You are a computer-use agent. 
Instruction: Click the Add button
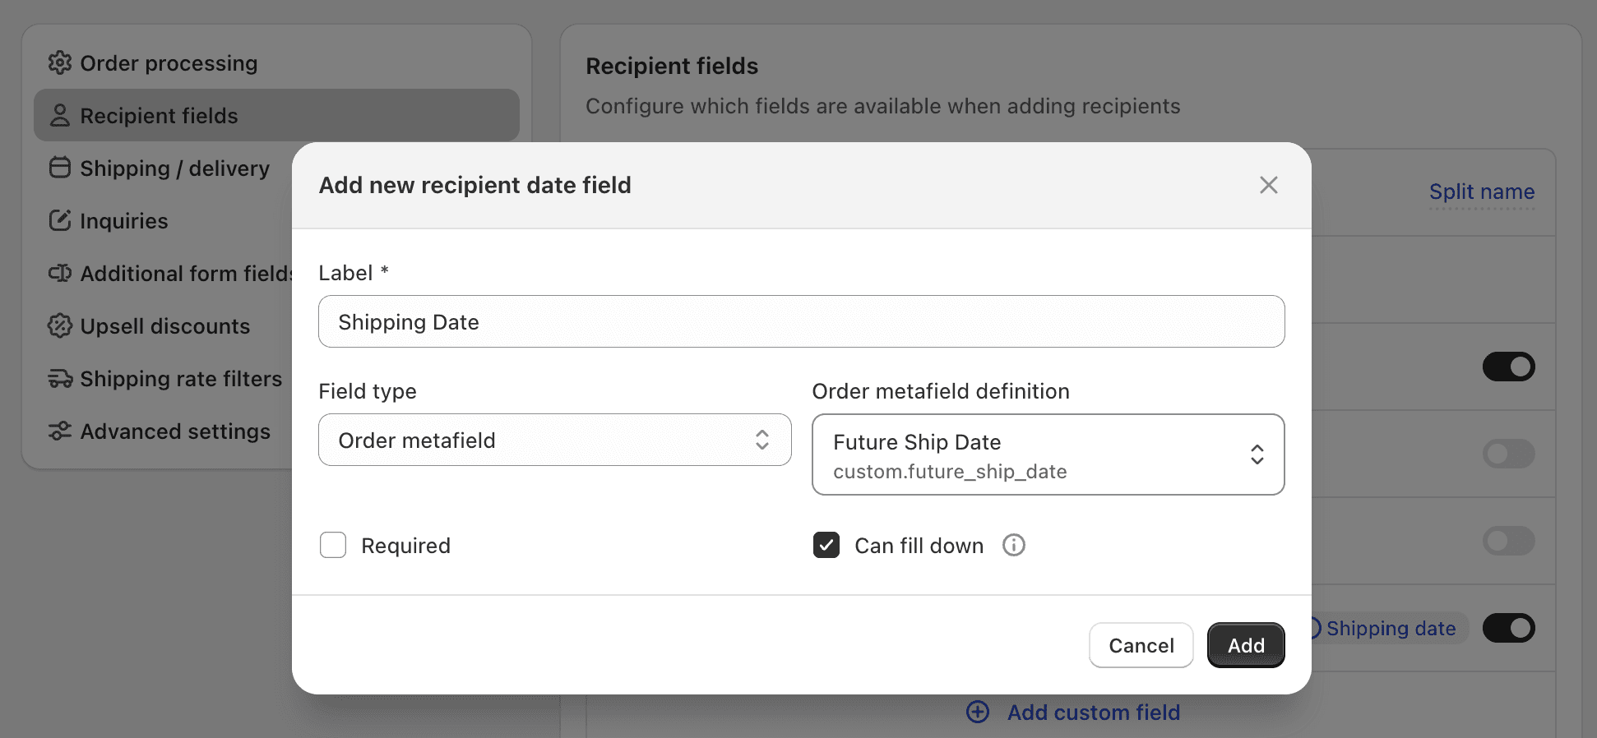tap(1245, 645)
